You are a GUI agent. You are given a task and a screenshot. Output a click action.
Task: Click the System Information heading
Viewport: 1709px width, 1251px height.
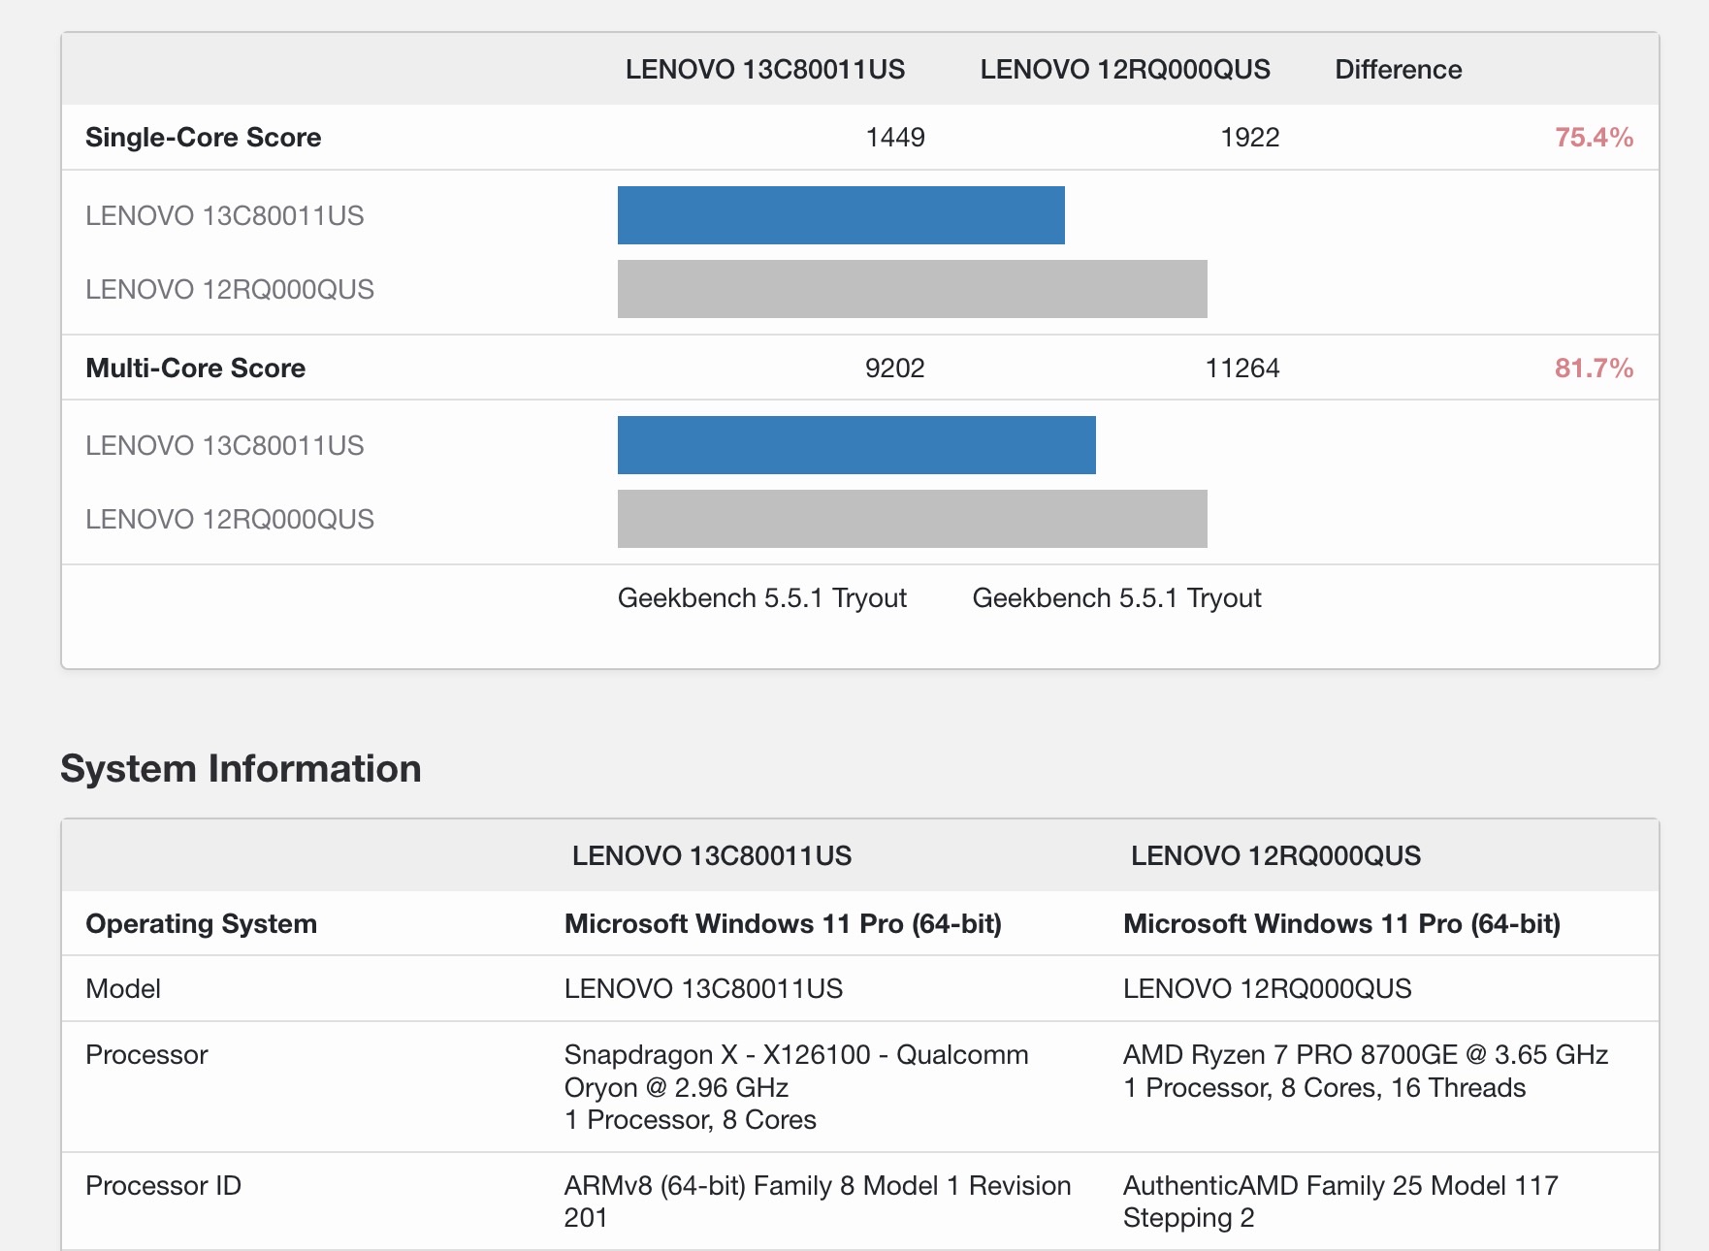[x=241, y=769]
